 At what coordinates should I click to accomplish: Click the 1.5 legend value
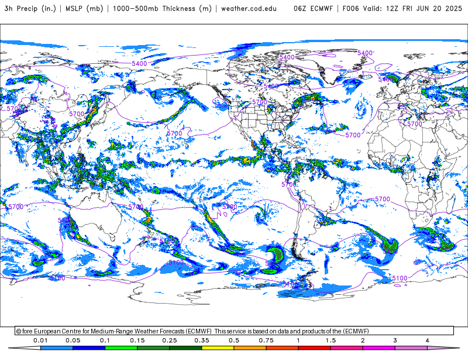pos(331,340)
